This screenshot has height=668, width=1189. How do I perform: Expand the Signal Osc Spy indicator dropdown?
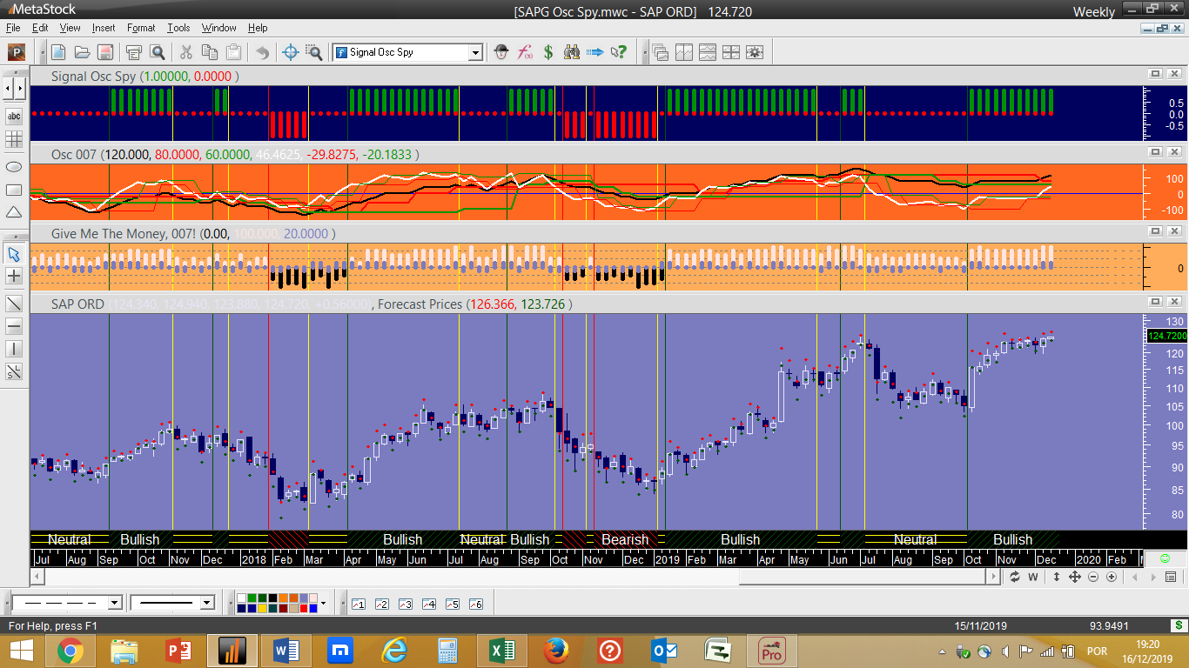pos(475,52)
